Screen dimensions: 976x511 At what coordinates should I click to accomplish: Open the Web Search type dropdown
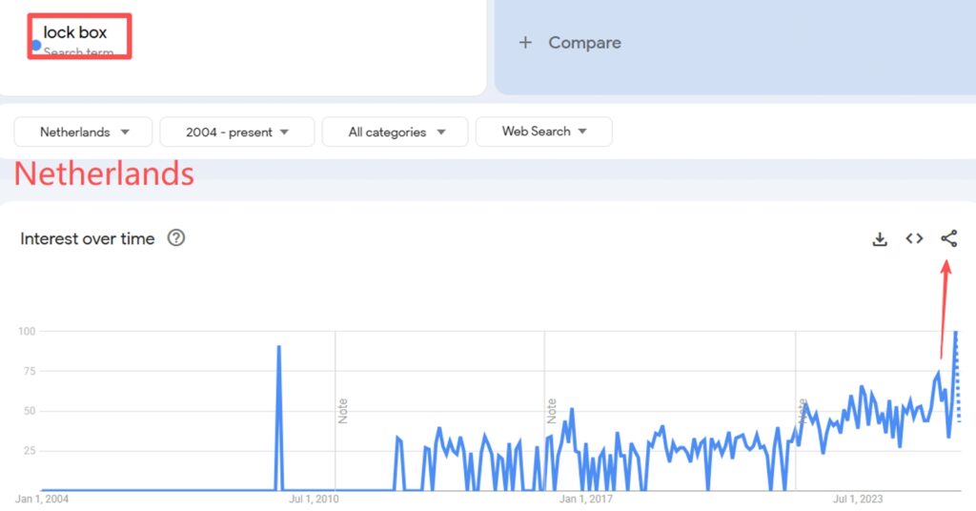pyautogui.click(x=543, y=132)
